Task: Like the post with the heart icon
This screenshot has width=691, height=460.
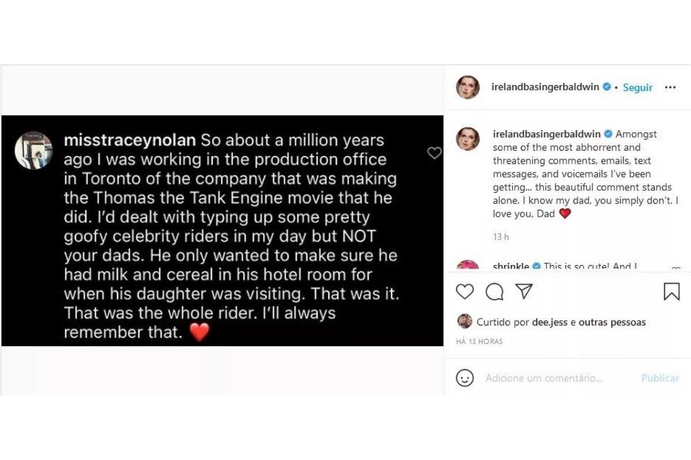Action: tap(465, 292)
